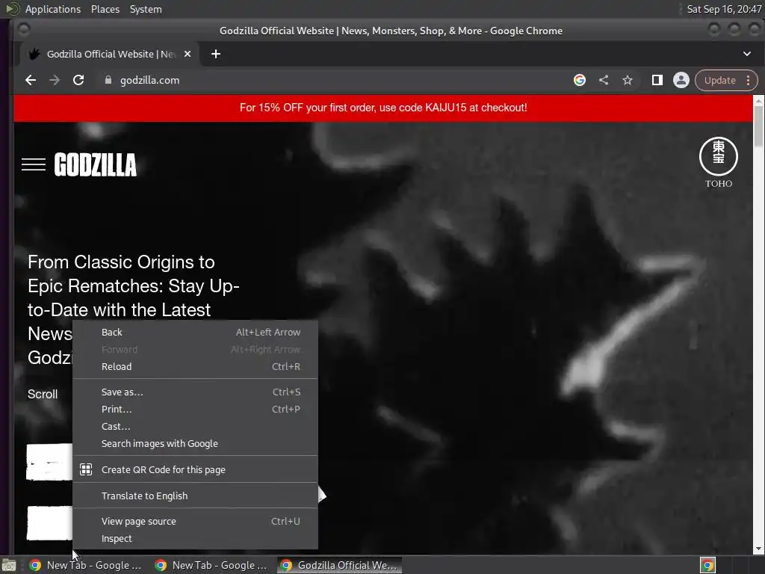Viewport: 765px width, 574px height.
Task: Close the Godzilla Official Website tab
Action: pos(188,54)
